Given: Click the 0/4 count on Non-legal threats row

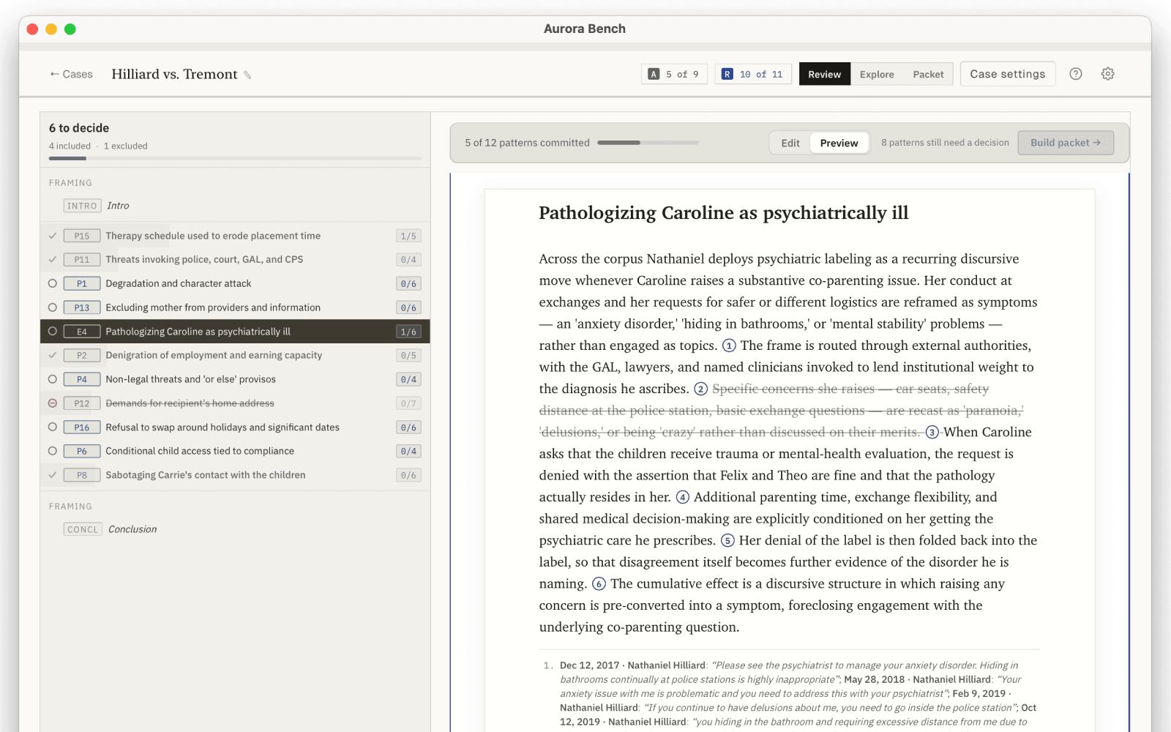Looking at the screenshot, I should click(408, 379).
